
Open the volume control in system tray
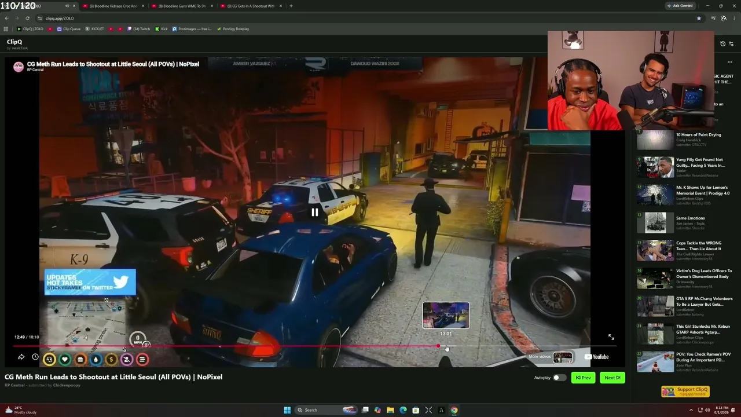707,410
